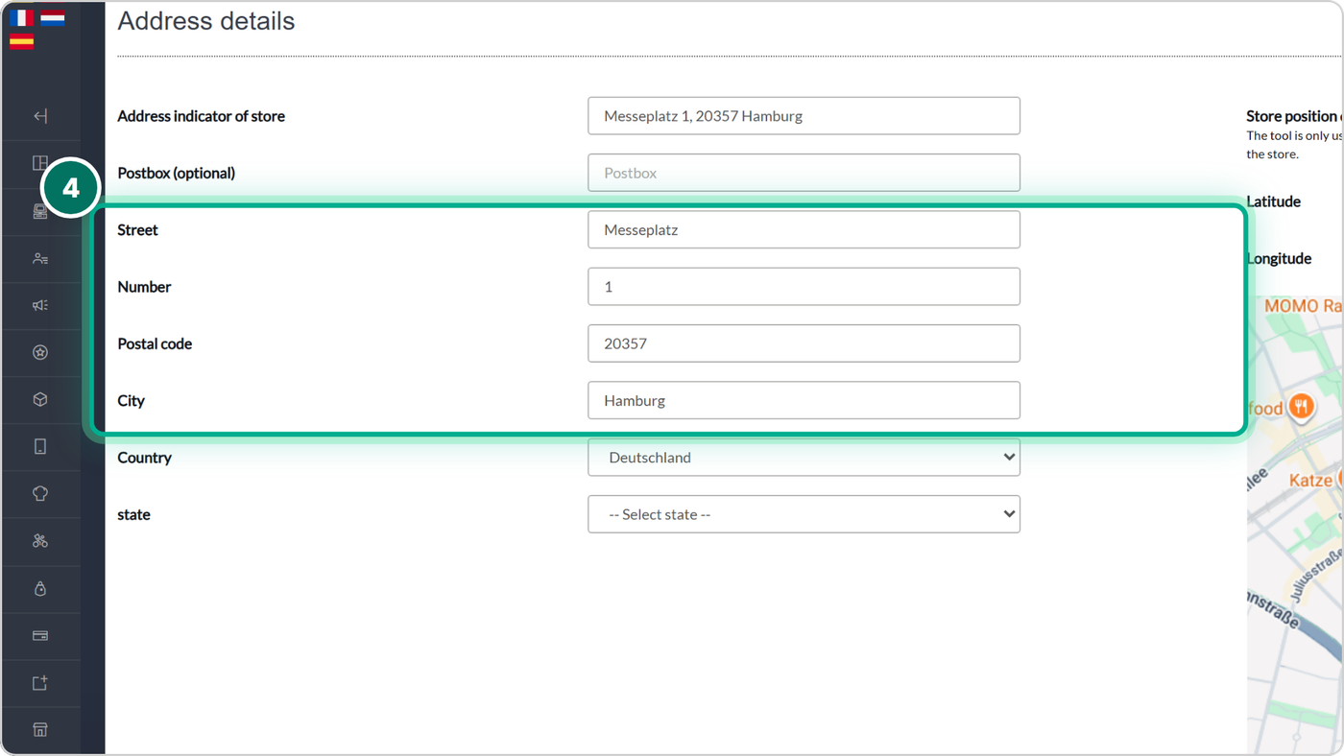
Task: Open the megaphone marketing icon in sidebar
Action: pyautogui.click(x=40, y=305)
